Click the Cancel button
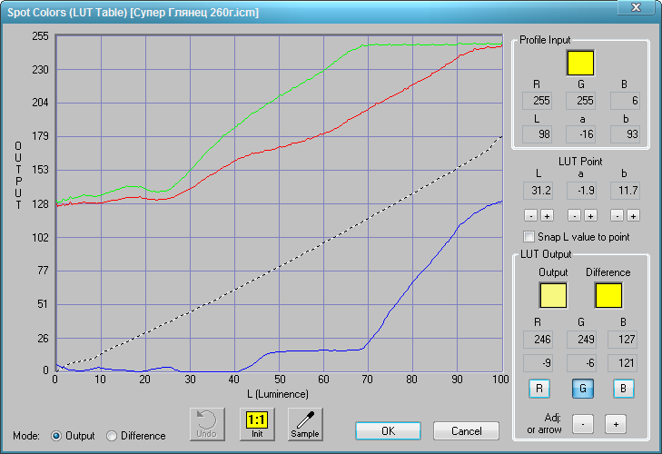The width and height of the screenshot is (662, 454). point(466,430)
